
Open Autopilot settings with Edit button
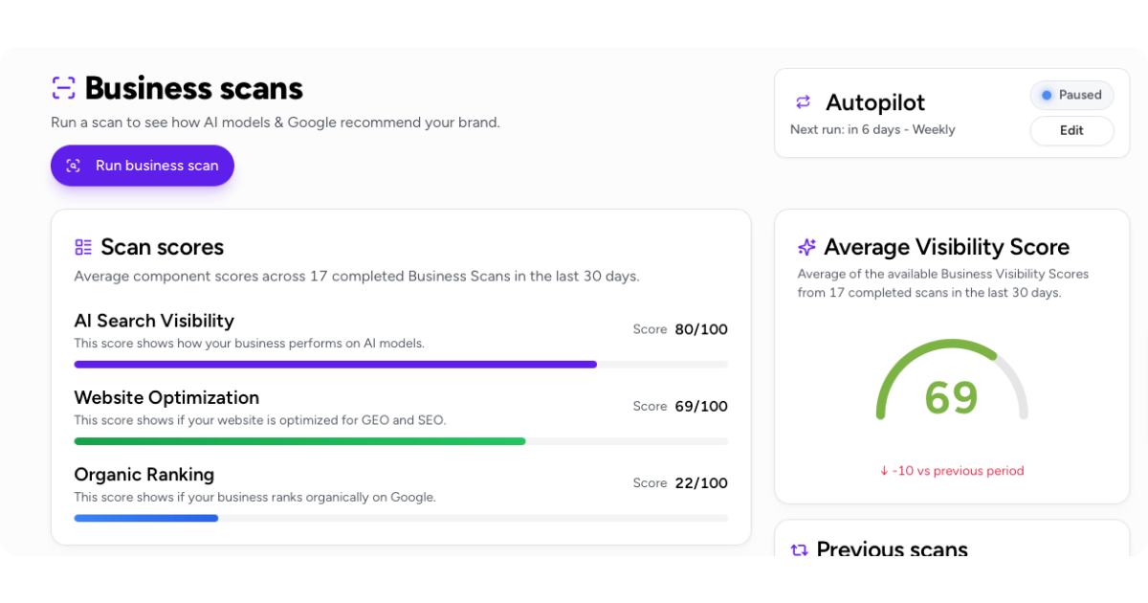tap(1071, 130)
